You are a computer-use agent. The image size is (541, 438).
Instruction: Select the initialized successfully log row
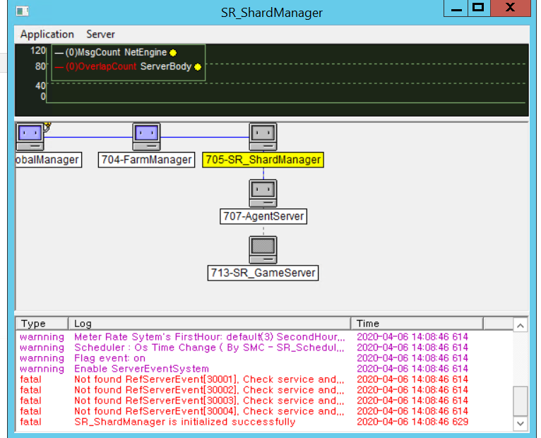pos(244,422)
